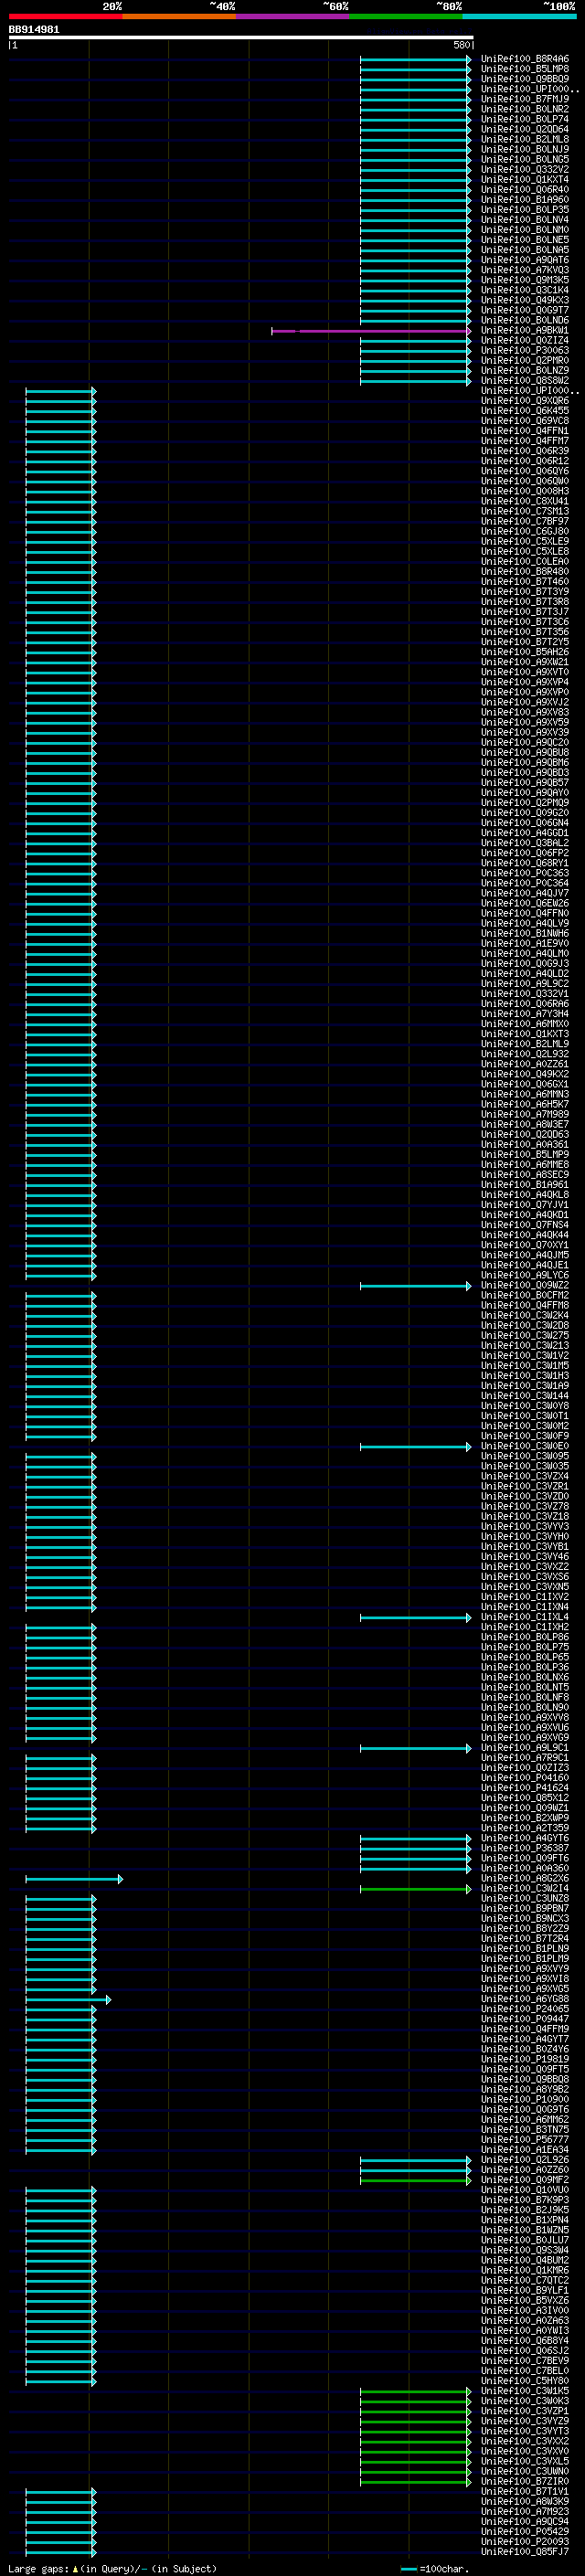The height and width of the screenshot is (2576, 585).
Task: Click the UniRef100_B0CFM2 hit label
Action: point(525,1296)
